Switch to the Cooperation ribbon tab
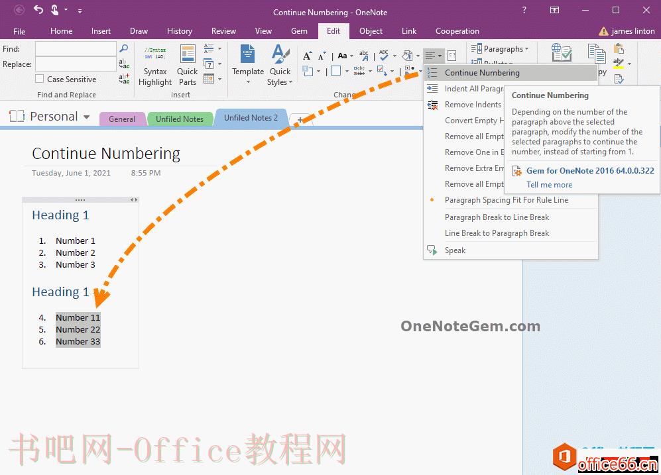Image resolution: width=661 pixels, height=475 pixels. [x=457, y=31]
